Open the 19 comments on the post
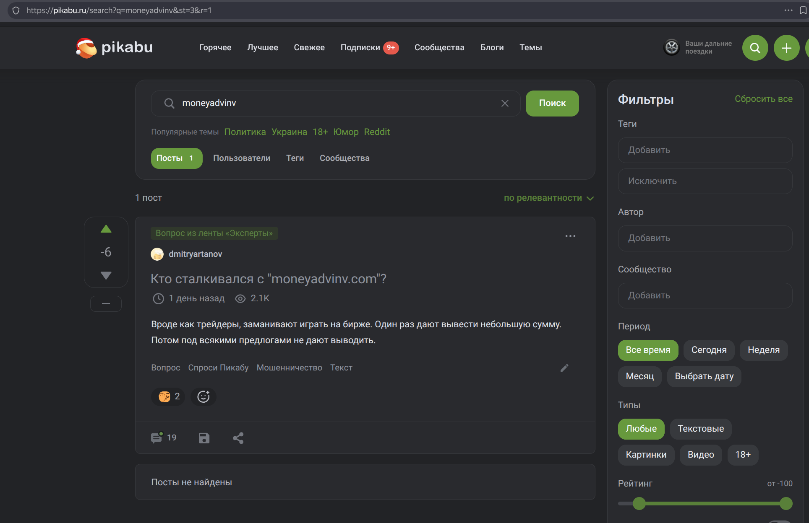809x523 pixels. pos(164,438)
